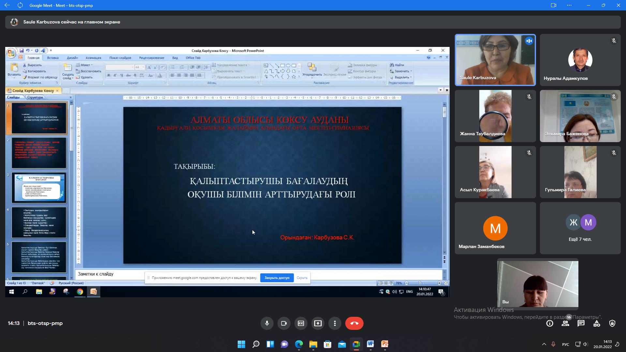Leave the call with red hang-up button
The height and width of the screenshot is (352, 626).
354,323
